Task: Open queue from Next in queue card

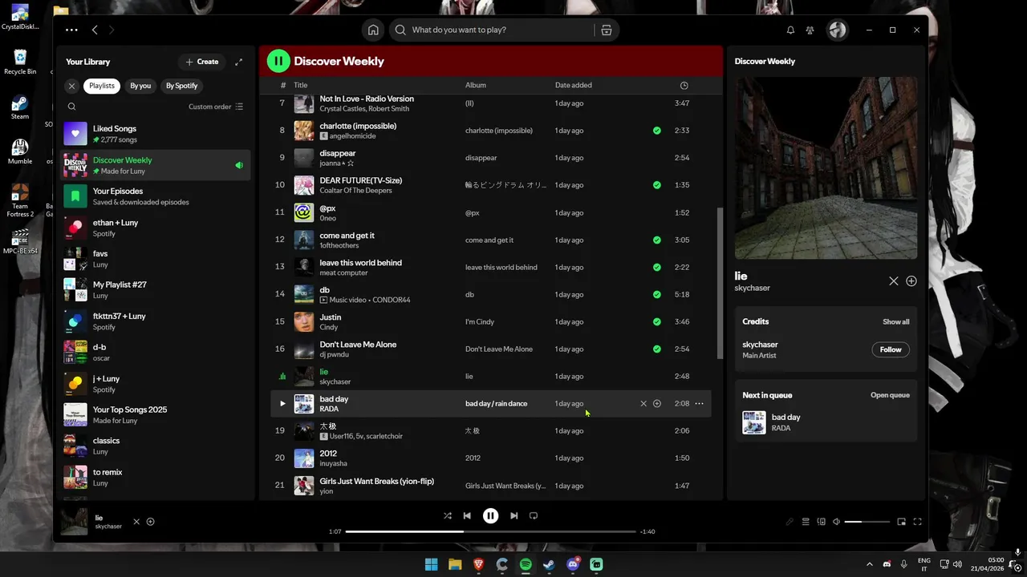Action: (x=890, y=395)
